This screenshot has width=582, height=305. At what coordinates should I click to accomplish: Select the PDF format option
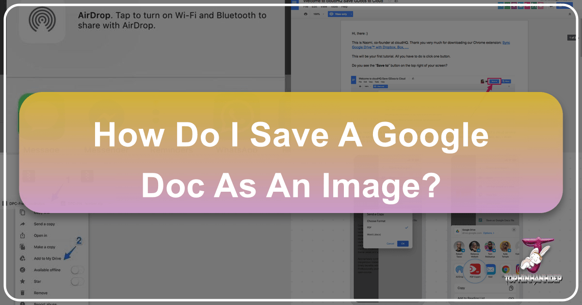371,227
